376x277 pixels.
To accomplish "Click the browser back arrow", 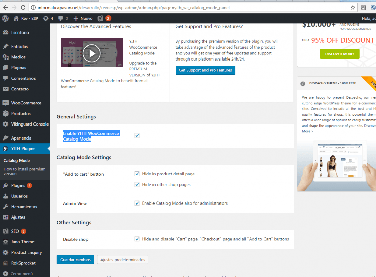I will (x=5, y=8).
